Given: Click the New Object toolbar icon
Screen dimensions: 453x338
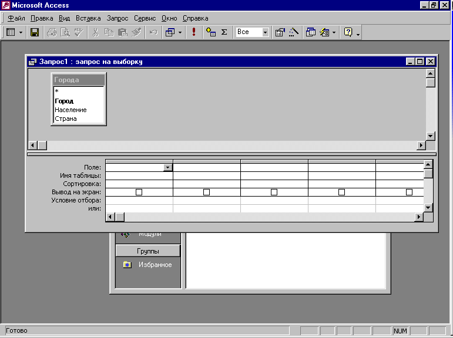Looking at the screenshot, I should point(324,32).
